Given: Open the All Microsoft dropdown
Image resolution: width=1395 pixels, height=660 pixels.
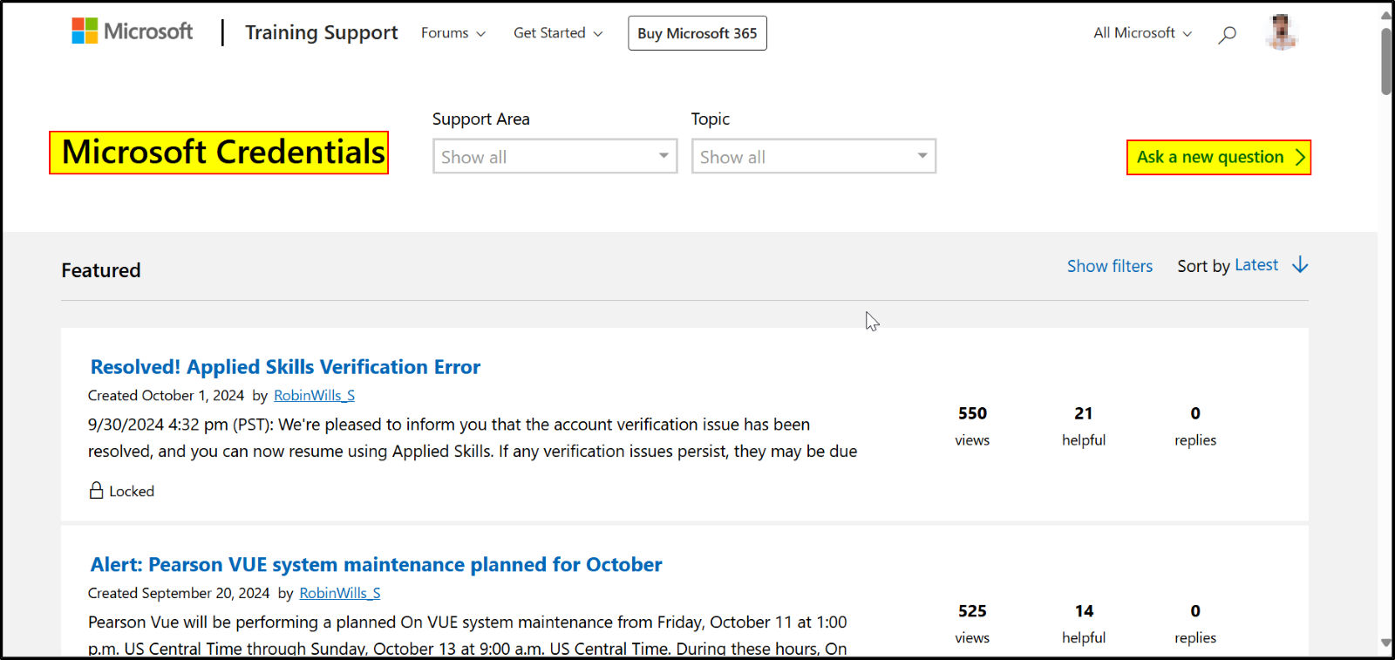Looking at the screenshot, I should tap(1140, 32).
